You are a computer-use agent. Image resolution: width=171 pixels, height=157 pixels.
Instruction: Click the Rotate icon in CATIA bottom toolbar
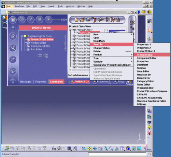click(x=100, y=149)
